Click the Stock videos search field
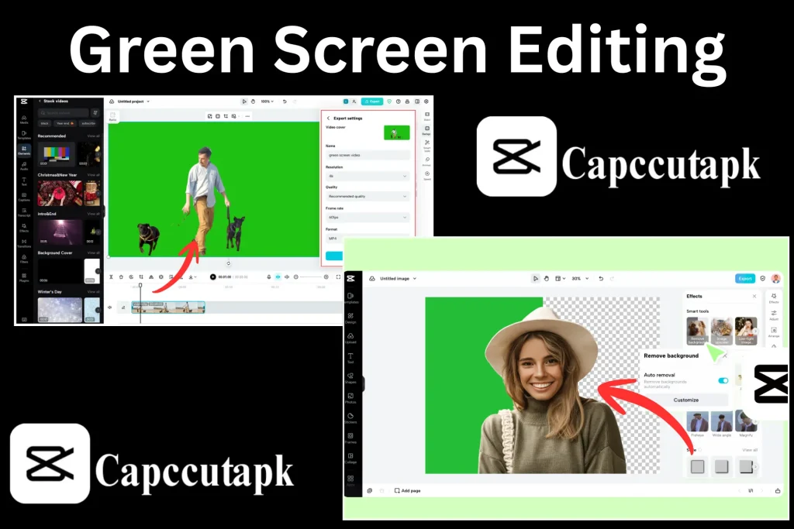Screen dimensions: 794x529 [64, 112]
